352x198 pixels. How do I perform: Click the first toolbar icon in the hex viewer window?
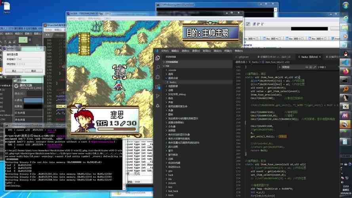[x=248, y=24]
